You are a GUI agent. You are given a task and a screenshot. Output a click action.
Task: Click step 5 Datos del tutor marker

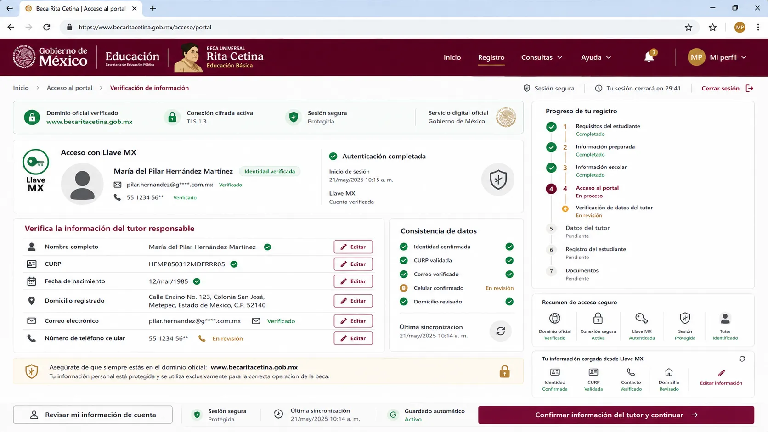coord(551,229)
